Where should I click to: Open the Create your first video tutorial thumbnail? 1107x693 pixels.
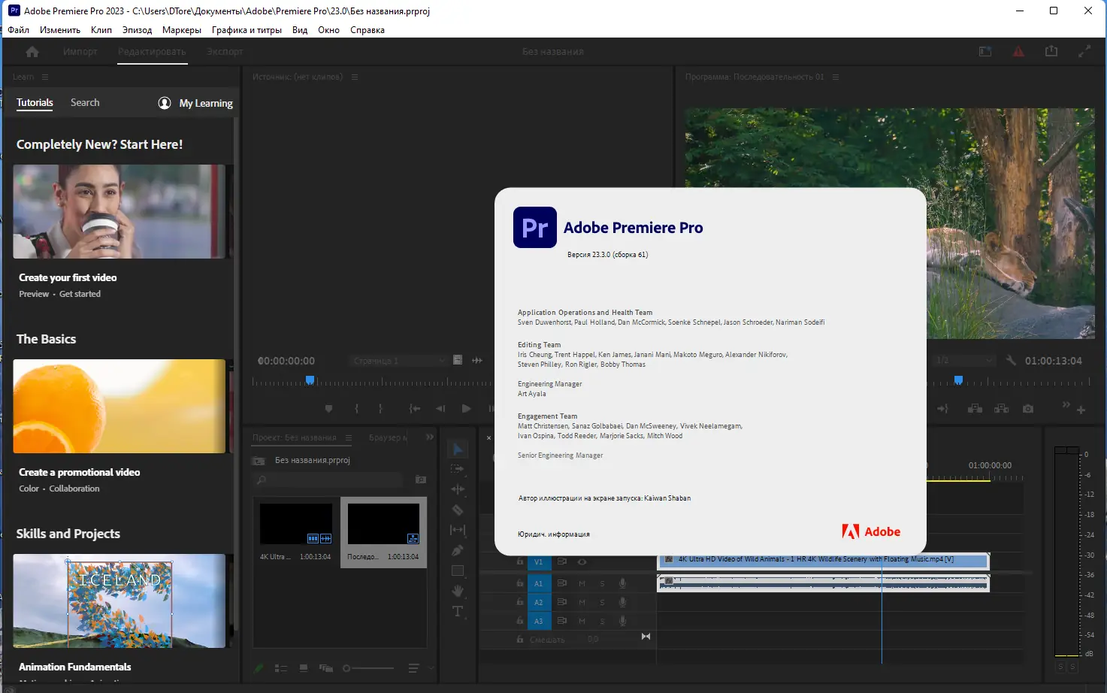pos(119,212)
